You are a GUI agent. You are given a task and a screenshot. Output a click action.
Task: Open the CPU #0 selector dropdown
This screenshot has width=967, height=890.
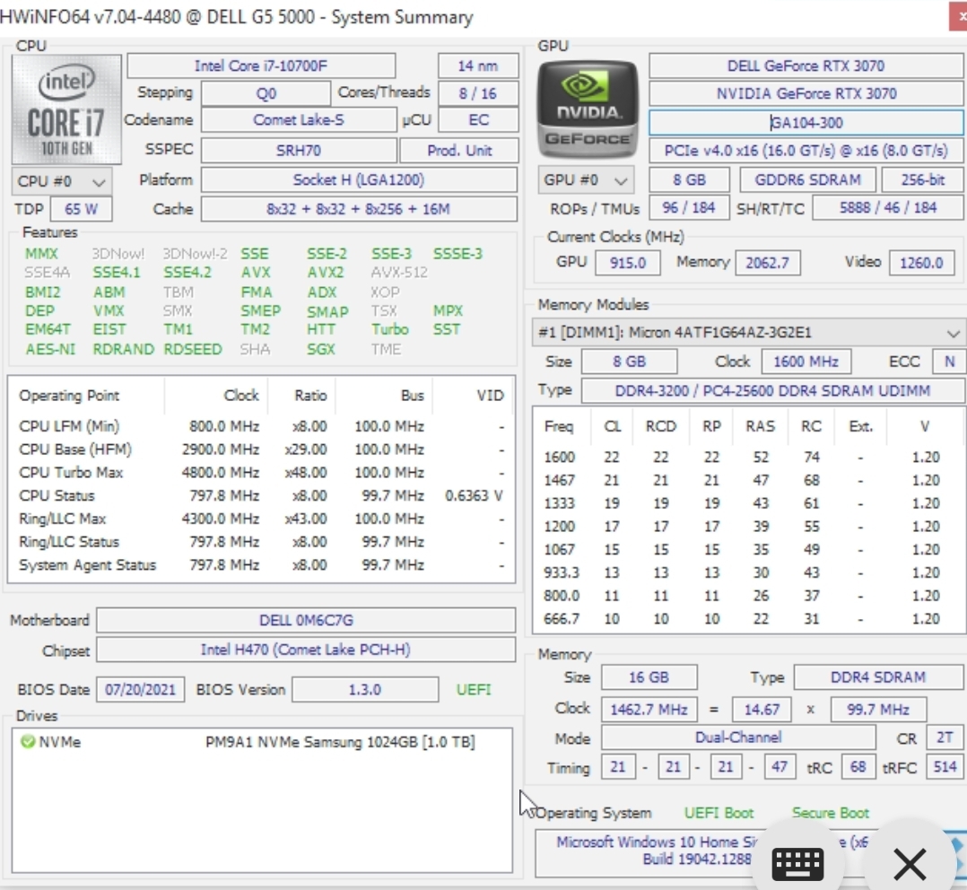[62, 181]
